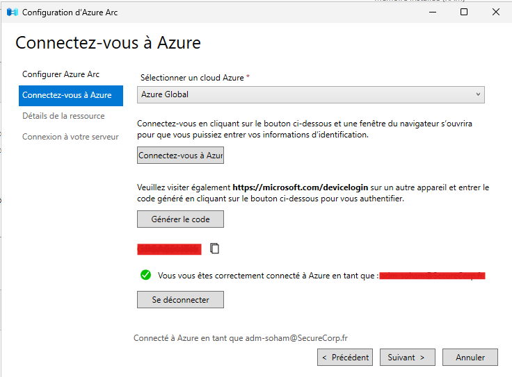
Task: Click the green success checkmark icon
Action: 145,275
